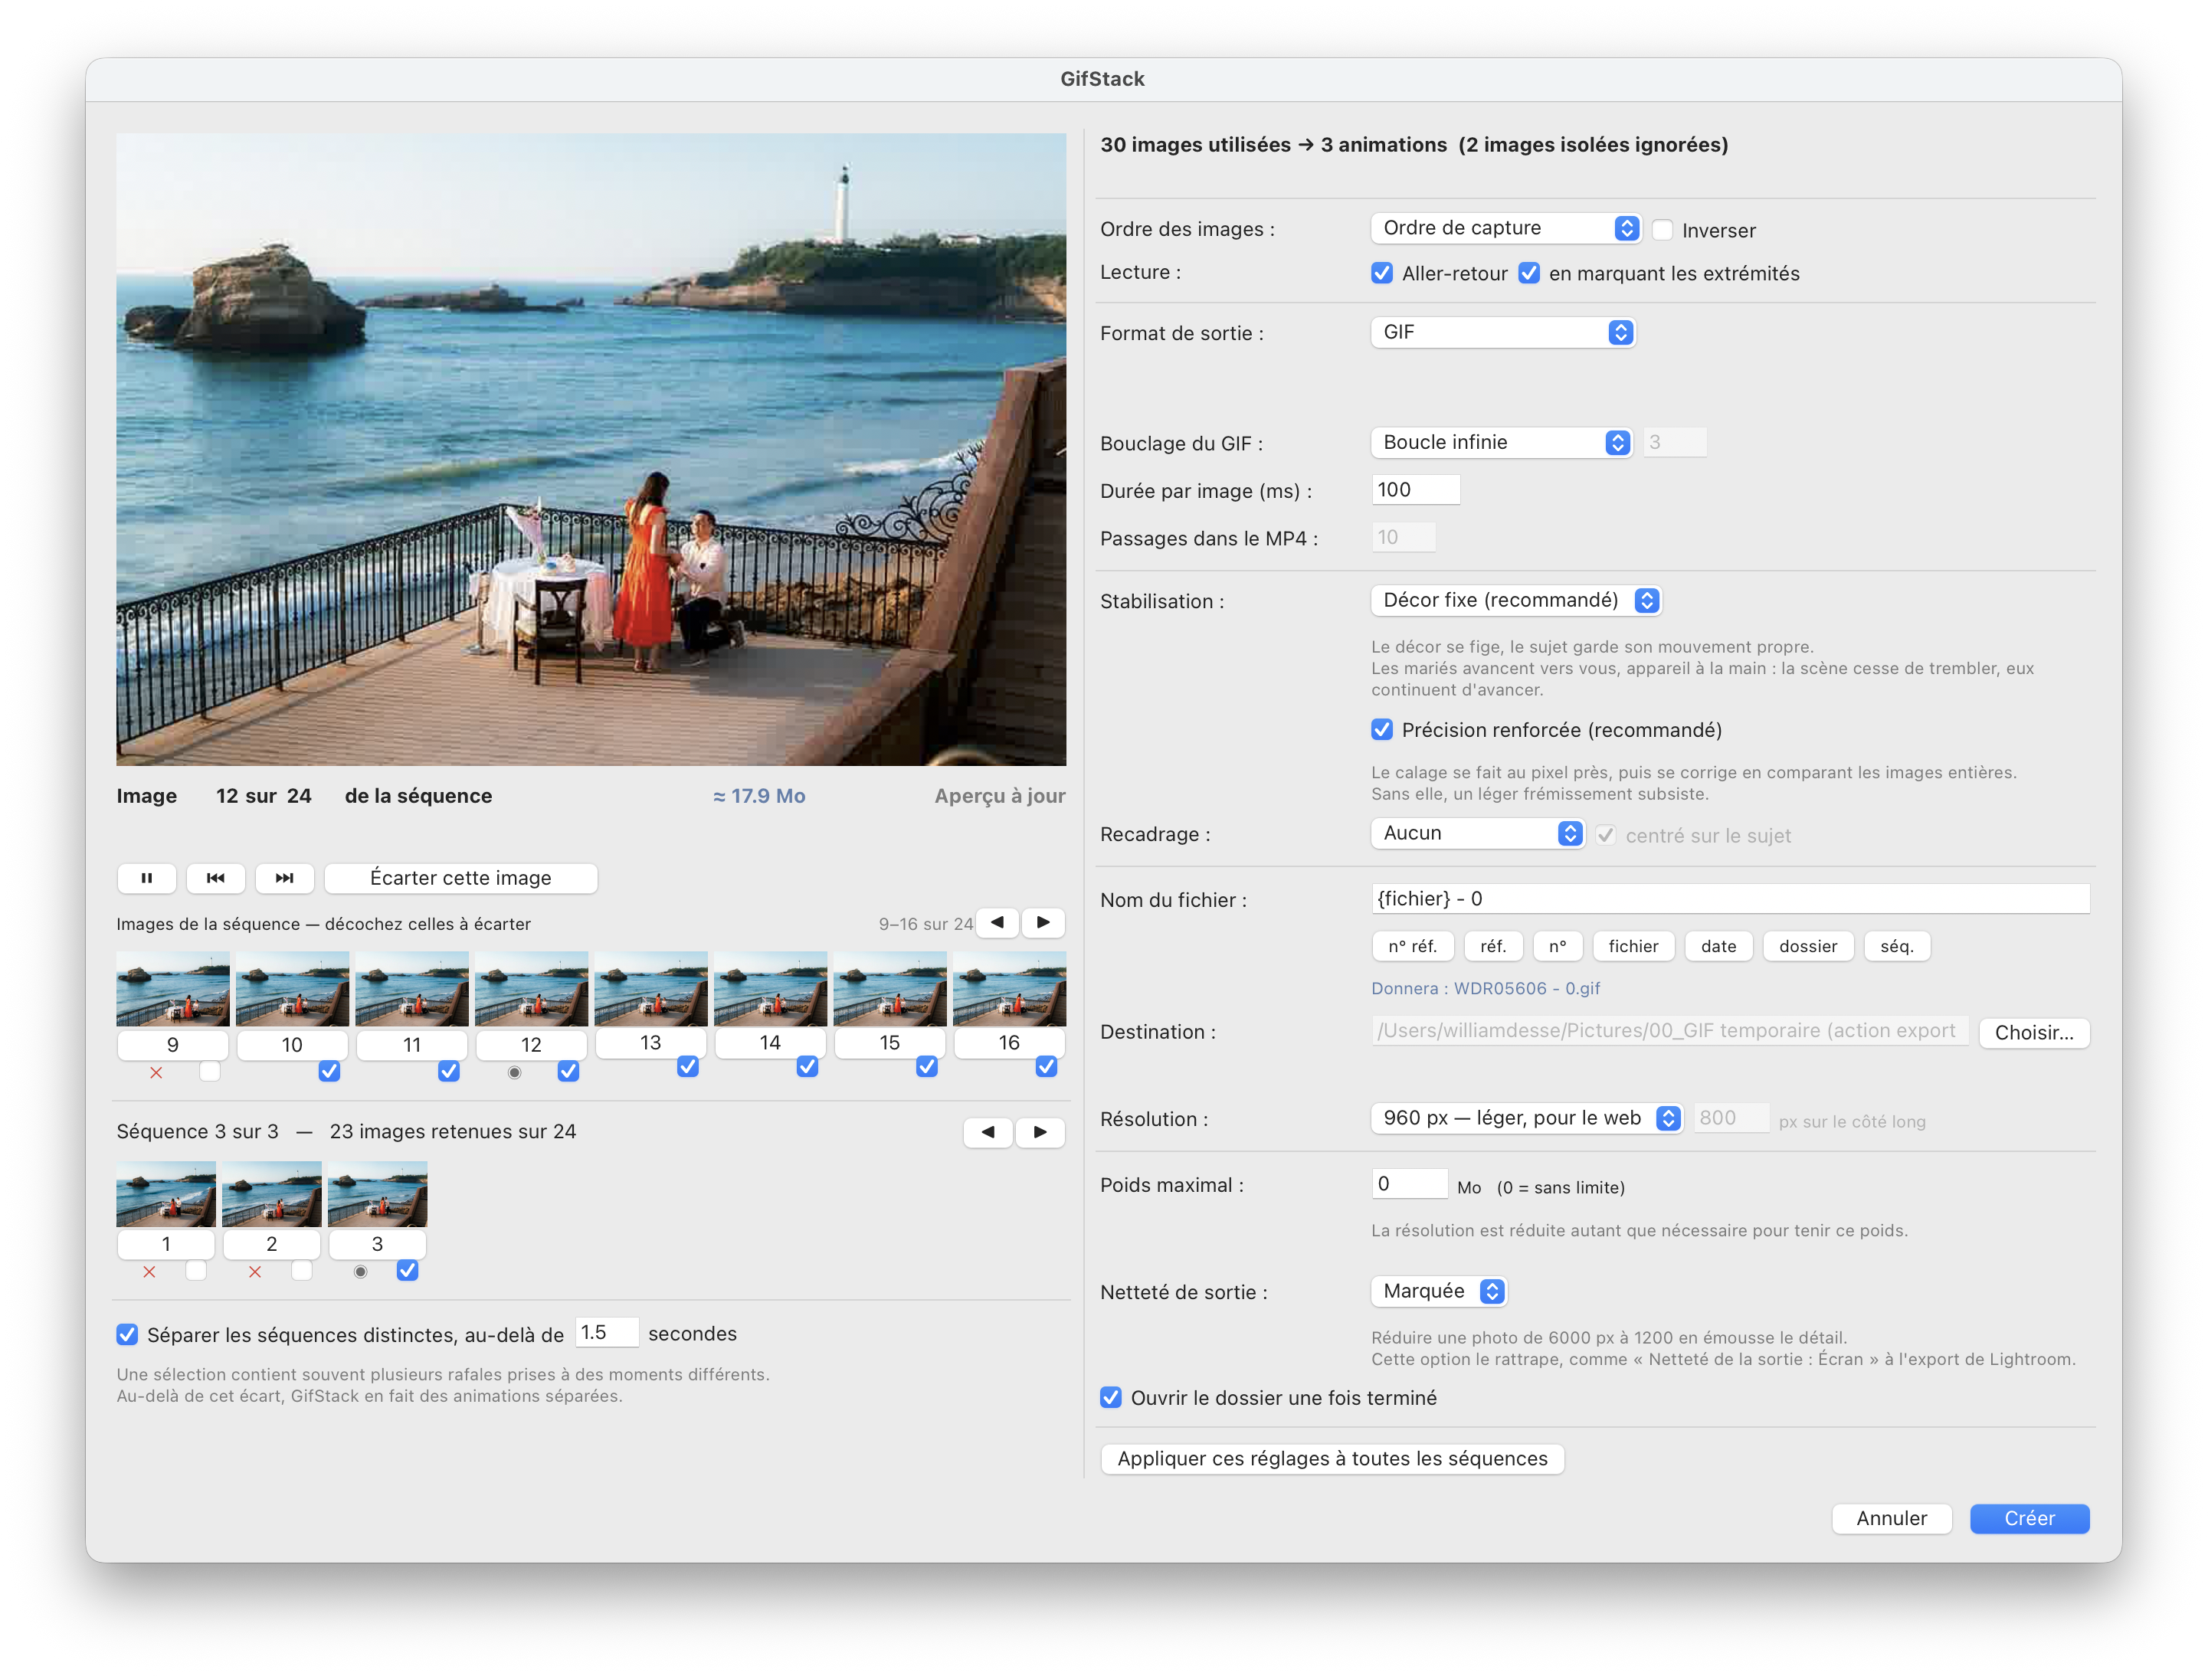Uncheck the box under image 10
2208x1676 pixels.
(x=329, y=1072)
